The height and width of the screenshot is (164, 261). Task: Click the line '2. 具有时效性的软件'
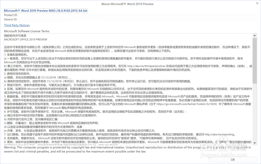pyautogui.click(x=17, y=74)
